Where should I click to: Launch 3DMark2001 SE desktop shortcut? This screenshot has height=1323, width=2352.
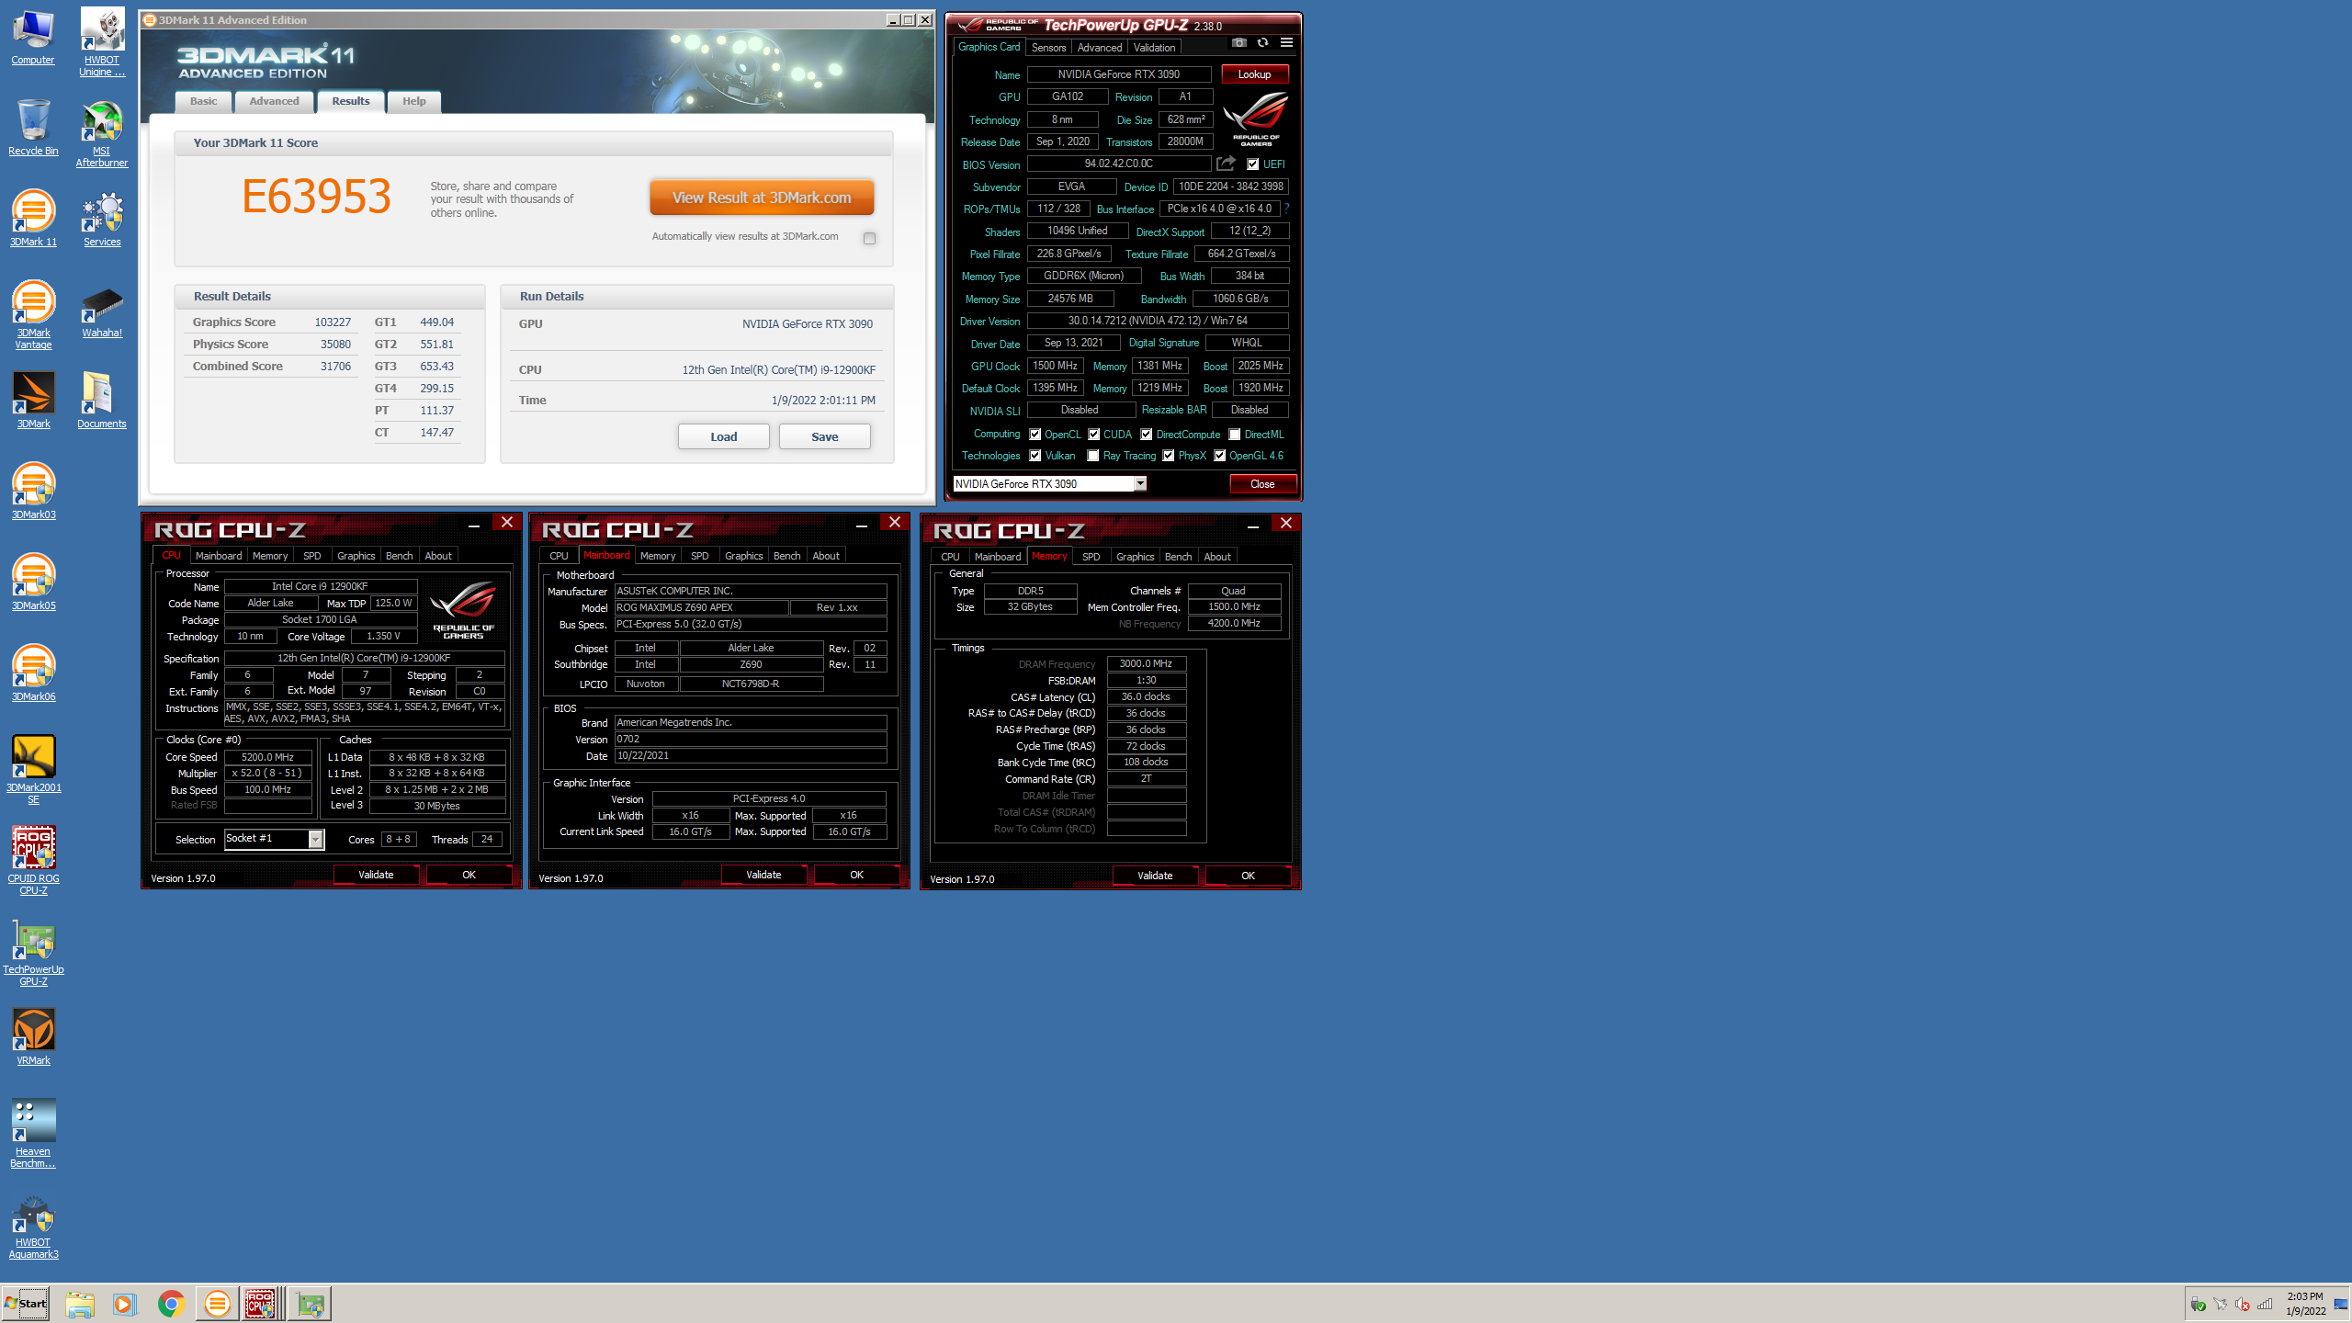pyautogui.click(x=33, y=770)
